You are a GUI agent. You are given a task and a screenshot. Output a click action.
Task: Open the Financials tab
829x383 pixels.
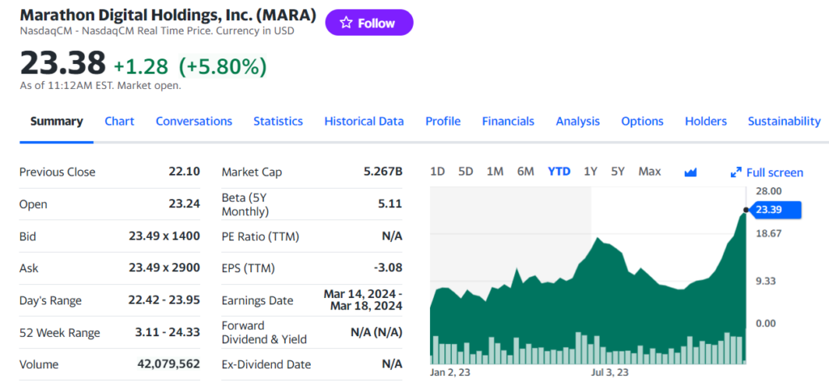click(508, 121)
